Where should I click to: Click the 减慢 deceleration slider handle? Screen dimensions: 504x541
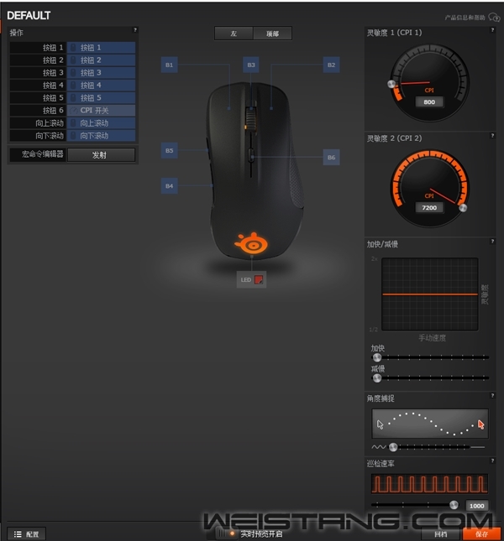point(377,378)
